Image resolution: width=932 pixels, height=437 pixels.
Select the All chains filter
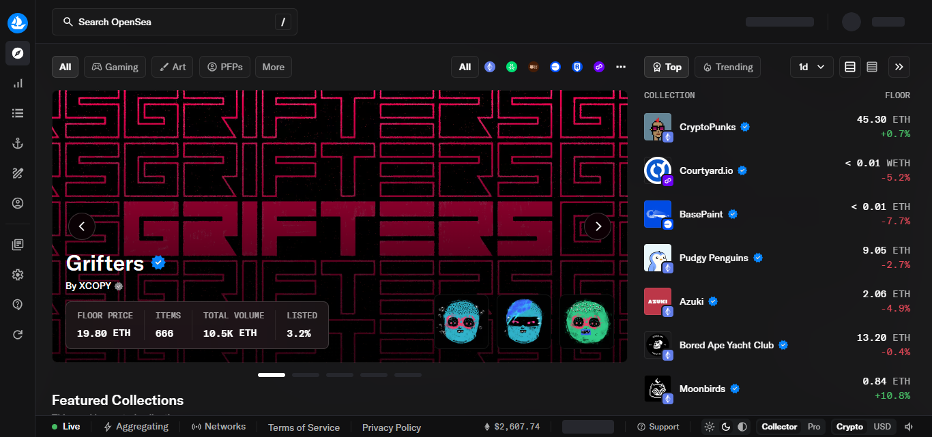pyautogui.click(x=465, y=67)
